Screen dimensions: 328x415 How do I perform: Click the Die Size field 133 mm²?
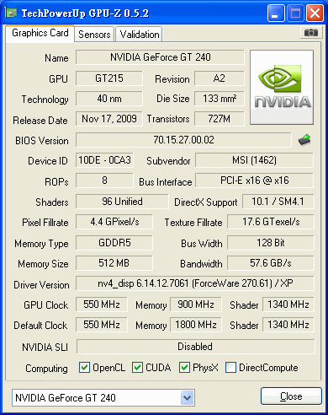[220, 99]
